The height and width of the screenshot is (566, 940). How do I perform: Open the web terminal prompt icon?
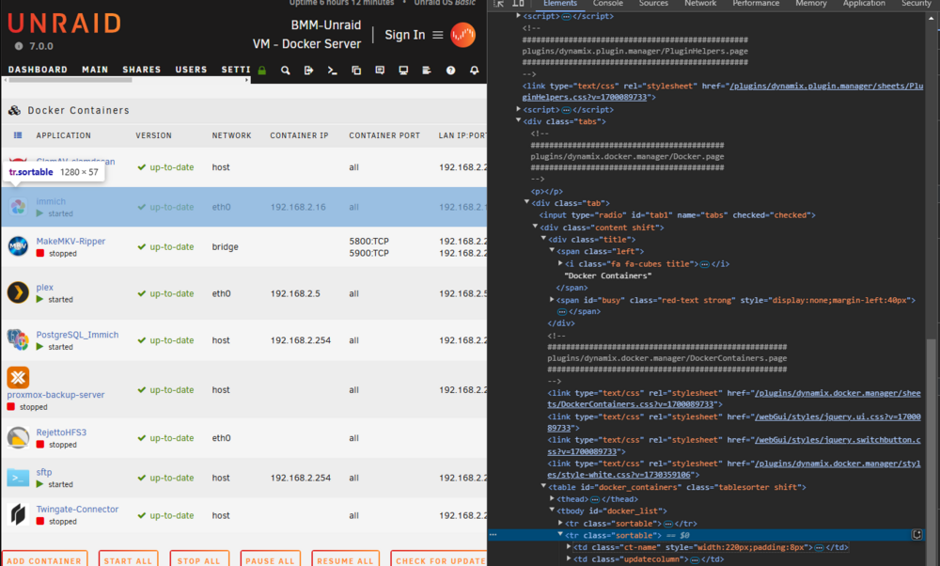pos(332,71)
